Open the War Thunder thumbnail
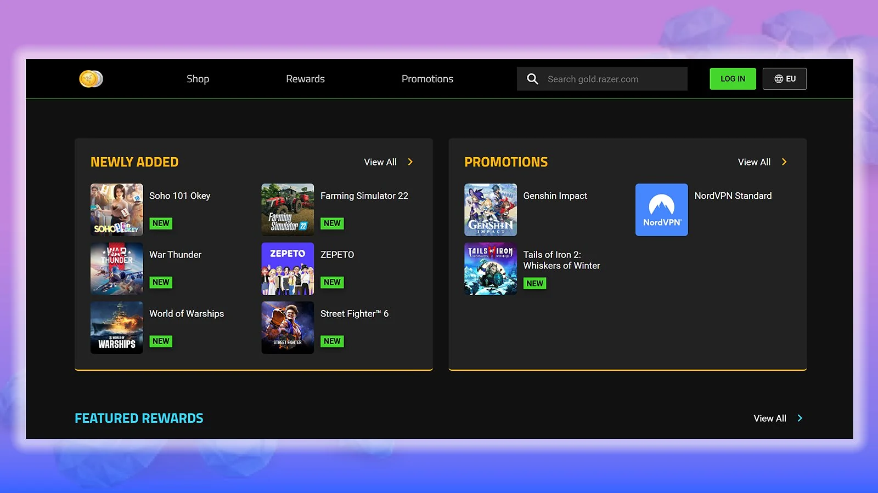 click(117, 269)
